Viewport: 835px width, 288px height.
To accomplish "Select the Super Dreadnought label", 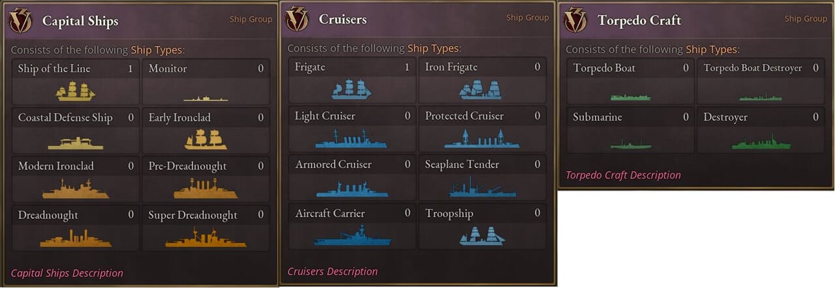I will (192, 215).
